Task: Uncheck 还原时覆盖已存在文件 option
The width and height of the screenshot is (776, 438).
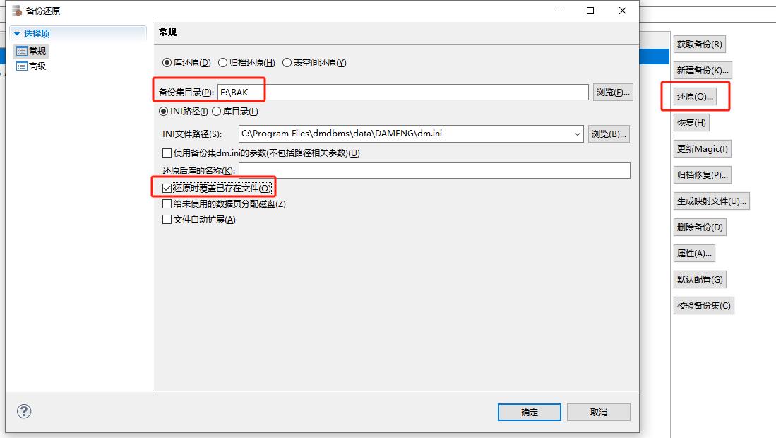Action: tap(167, 188)
